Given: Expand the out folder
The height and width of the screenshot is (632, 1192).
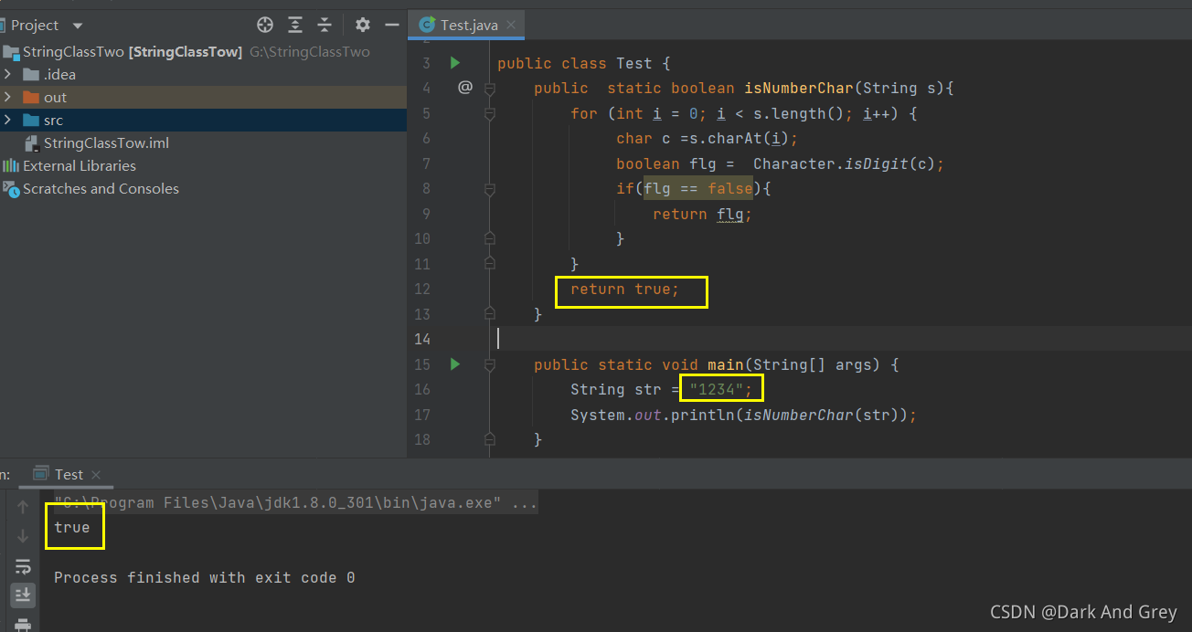Looking at the screenshot, I should (8, 97).
